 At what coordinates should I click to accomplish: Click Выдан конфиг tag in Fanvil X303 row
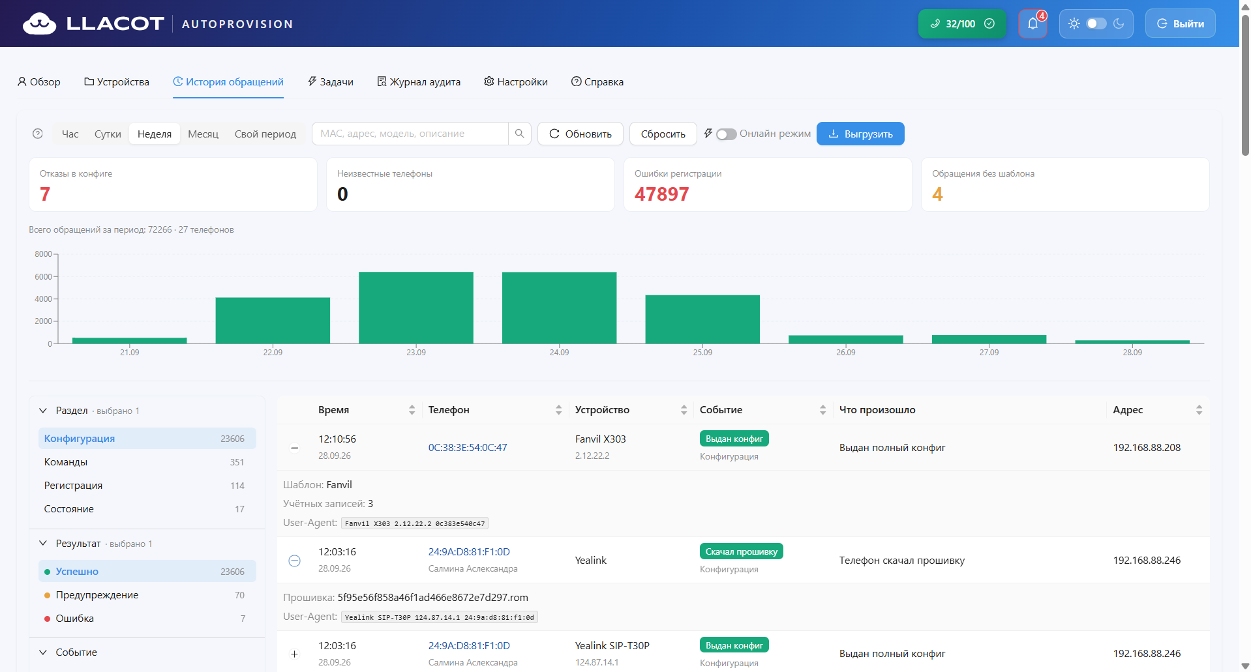tap(734, 439)
